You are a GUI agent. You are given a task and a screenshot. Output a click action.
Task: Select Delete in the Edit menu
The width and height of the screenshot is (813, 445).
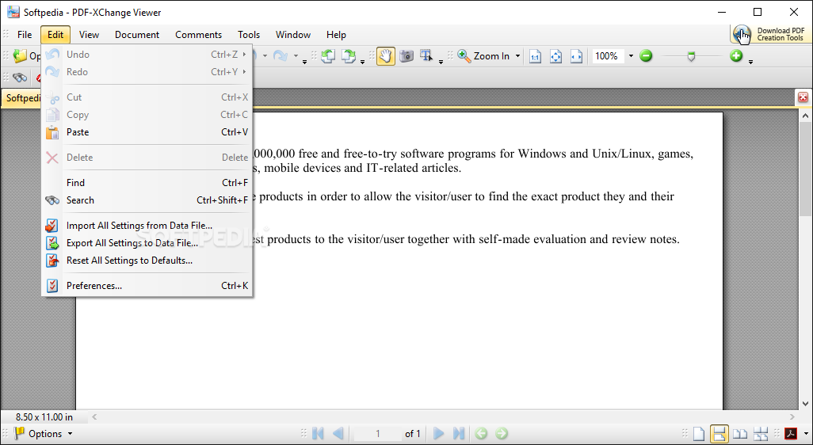[147, 158]
